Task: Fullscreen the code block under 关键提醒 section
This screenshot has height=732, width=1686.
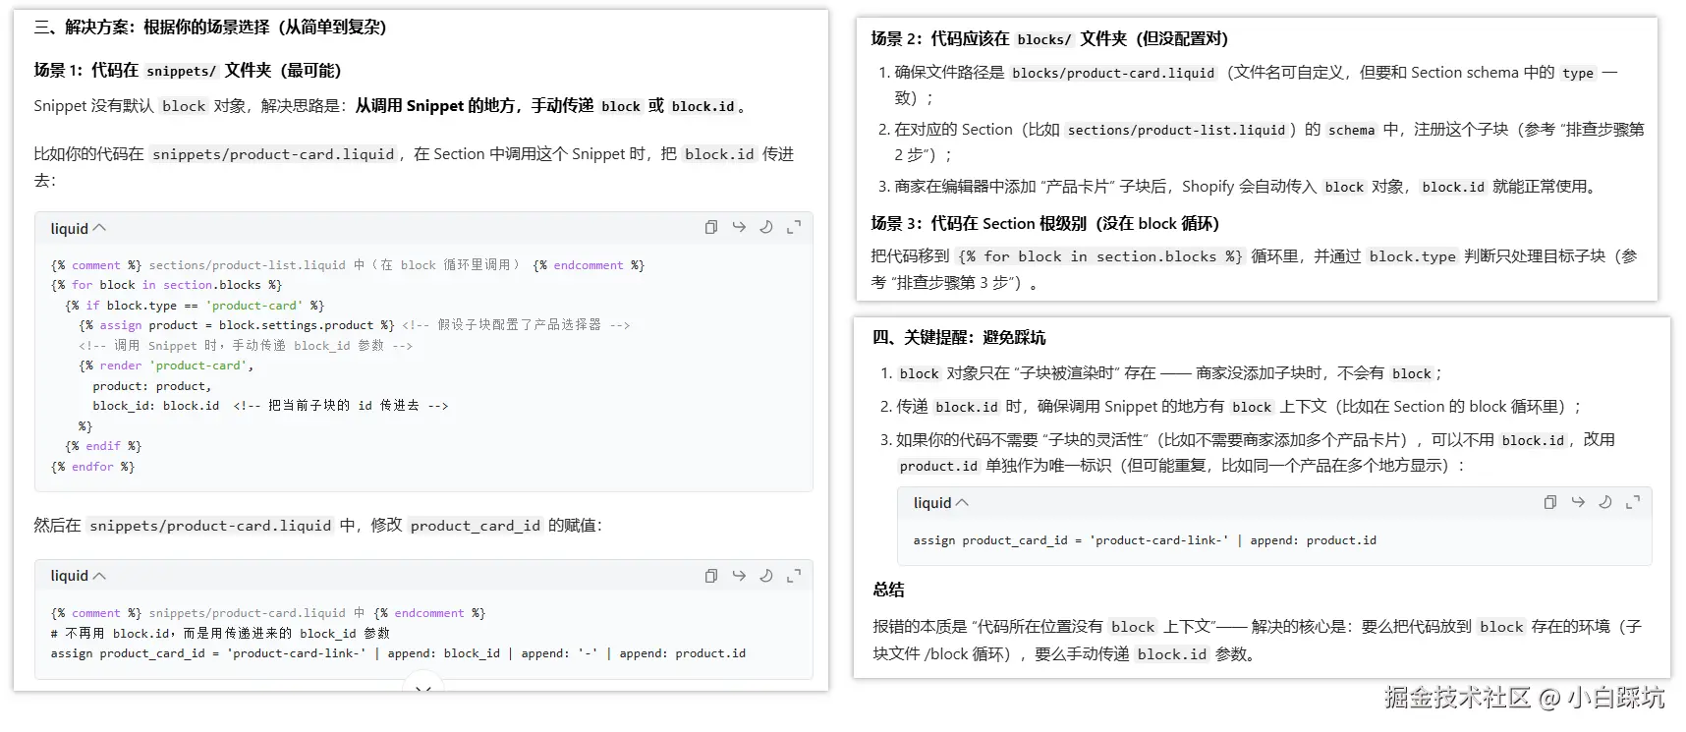Action: (1633, 502)
